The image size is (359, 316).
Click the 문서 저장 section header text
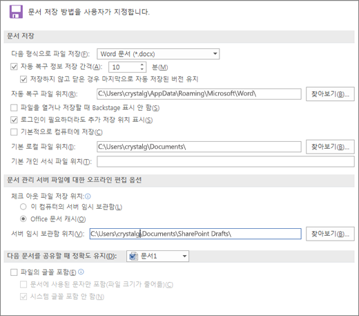[x=21, y=36]
